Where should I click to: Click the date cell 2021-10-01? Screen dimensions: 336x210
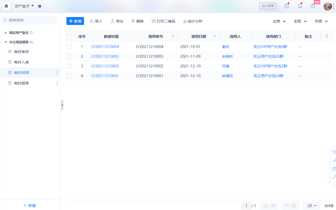(190, 47)
